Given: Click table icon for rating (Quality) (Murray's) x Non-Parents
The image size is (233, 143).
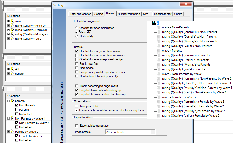Looking at the screenshot, I should [159, 41].
